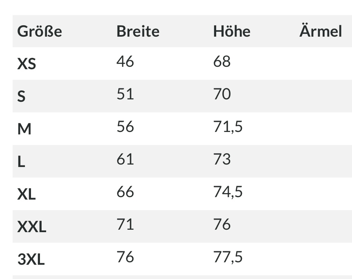Click the width value 61 for L

click(125, 159)
